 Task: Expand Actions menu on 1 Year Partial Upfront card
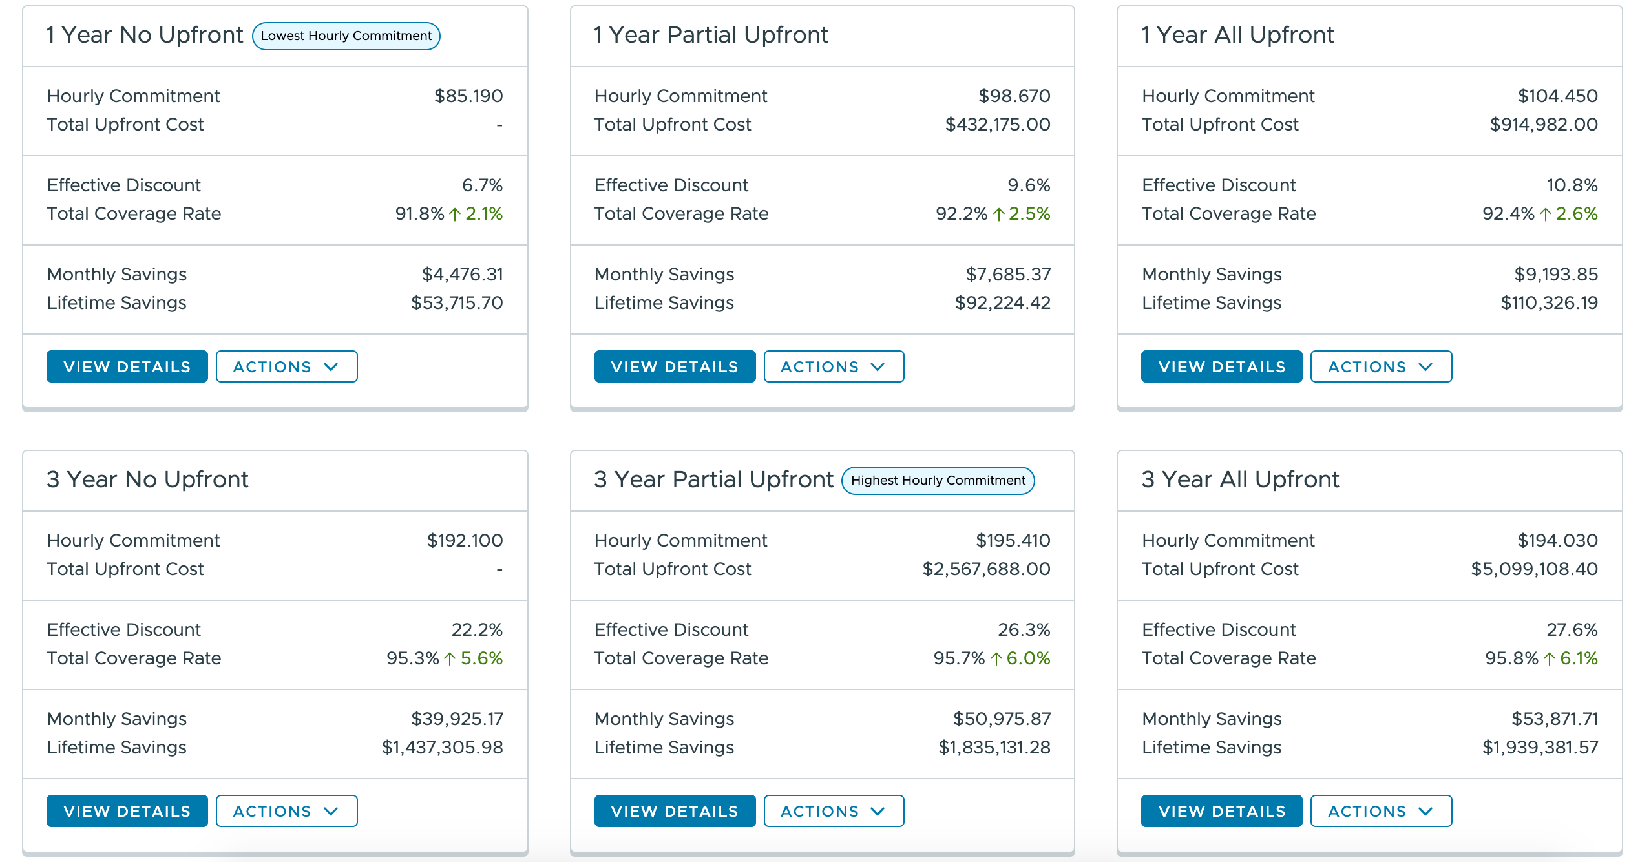click(833, 366)
